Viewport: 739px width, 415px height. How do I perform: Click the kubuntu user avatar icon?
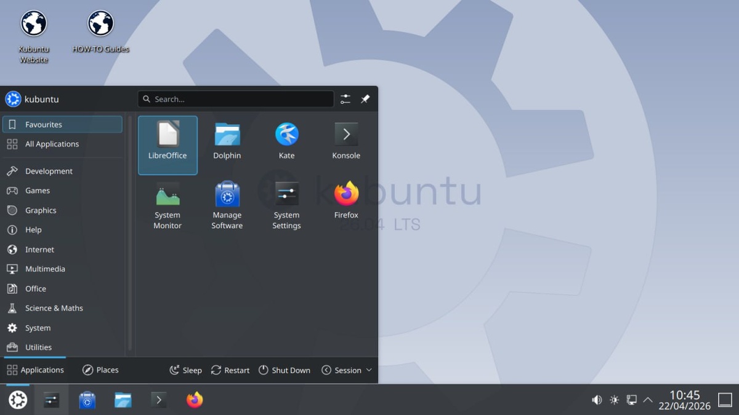13,99
